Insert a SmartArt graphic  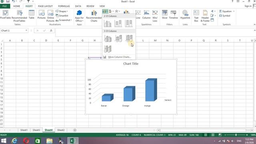[x=62, y=16]
